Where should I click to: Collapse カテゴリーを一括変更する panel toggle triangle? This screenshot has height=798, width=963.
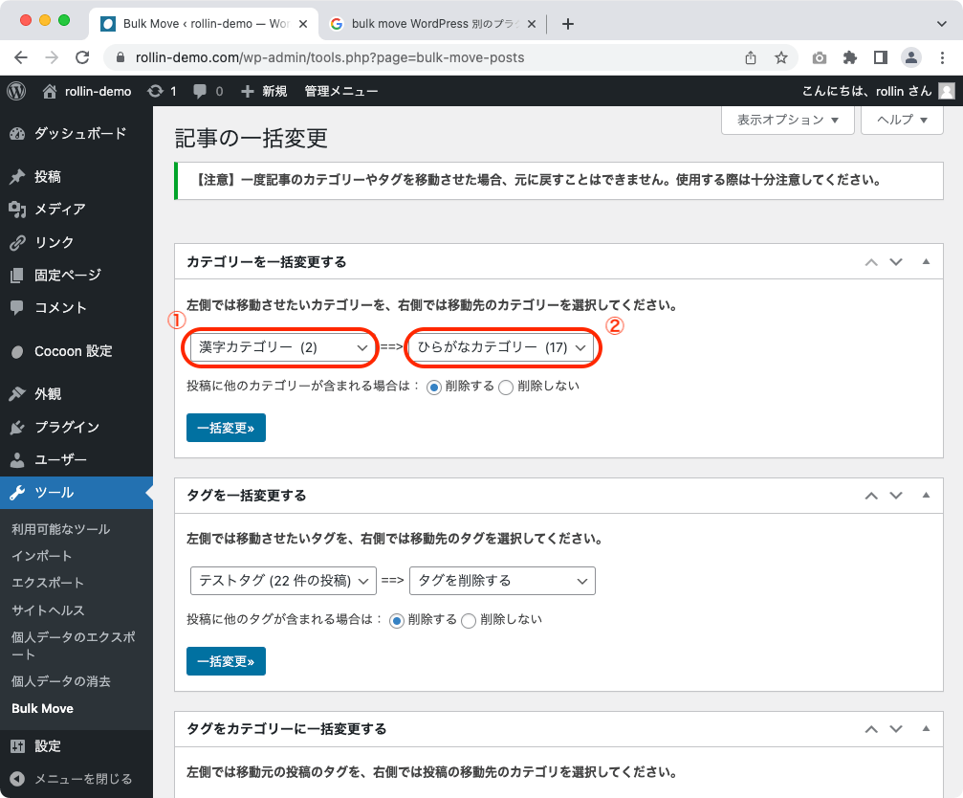coord(926,262)
